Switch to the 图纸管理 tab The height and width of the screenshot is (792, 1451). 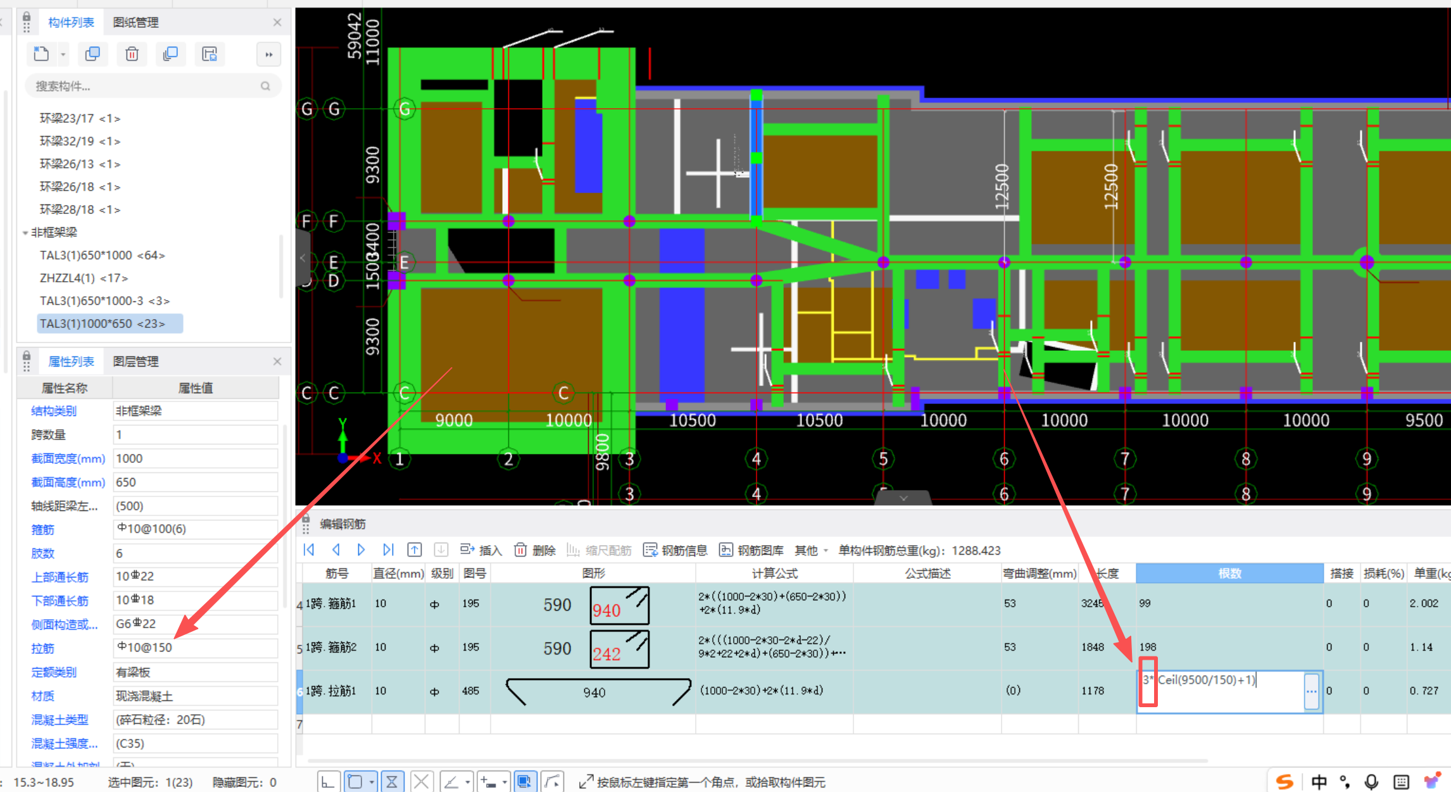[135, 22]
